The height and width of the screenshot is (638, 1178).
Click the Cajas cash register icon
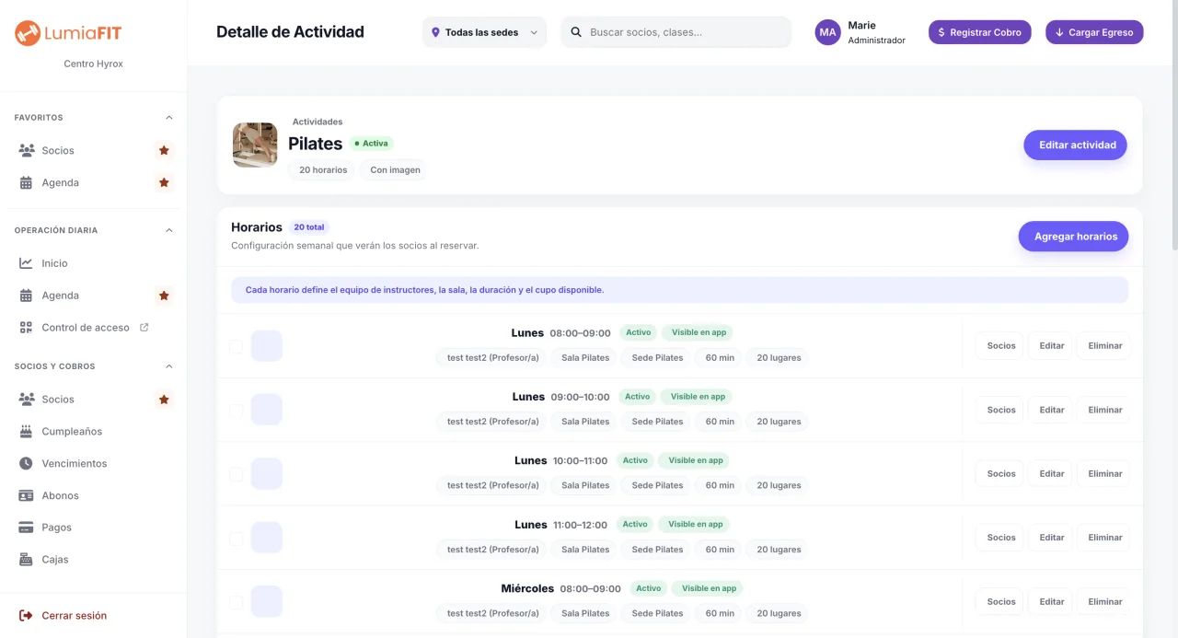pyautogui.click(x=26, y=559)
